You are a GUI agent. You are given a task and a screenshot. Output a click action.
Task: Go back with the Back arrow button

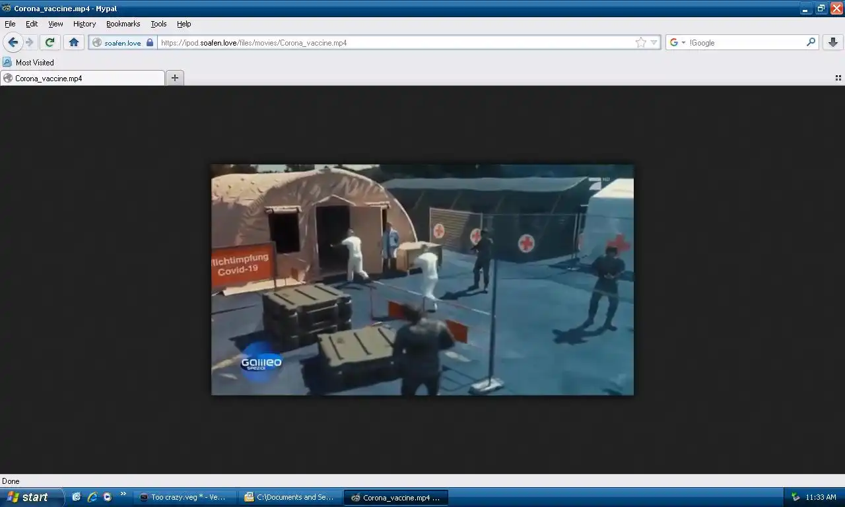13,42
